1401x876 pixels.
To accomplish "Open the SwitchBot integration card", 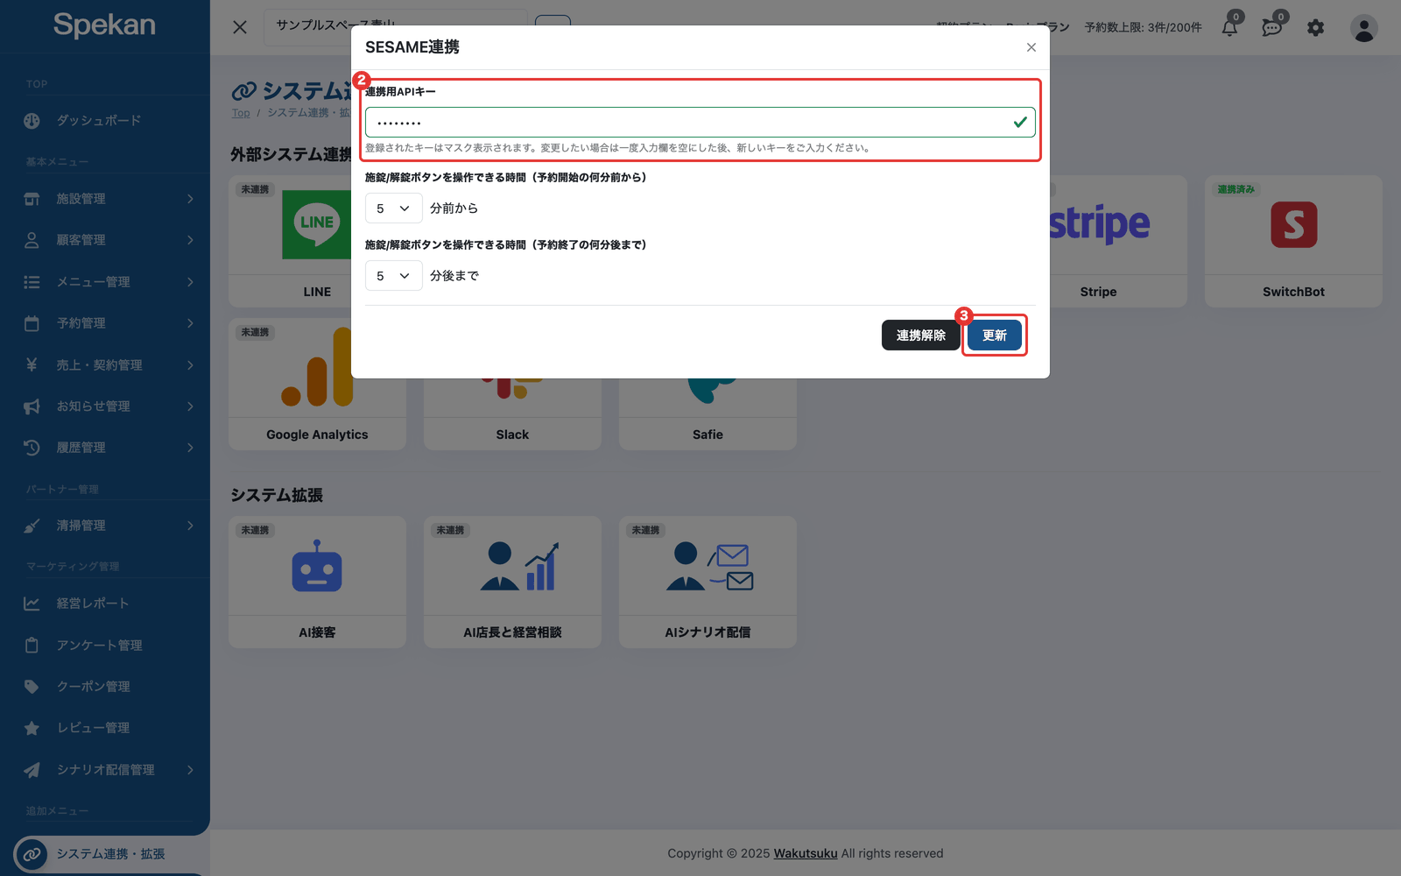I will (x=1293, y=242).
